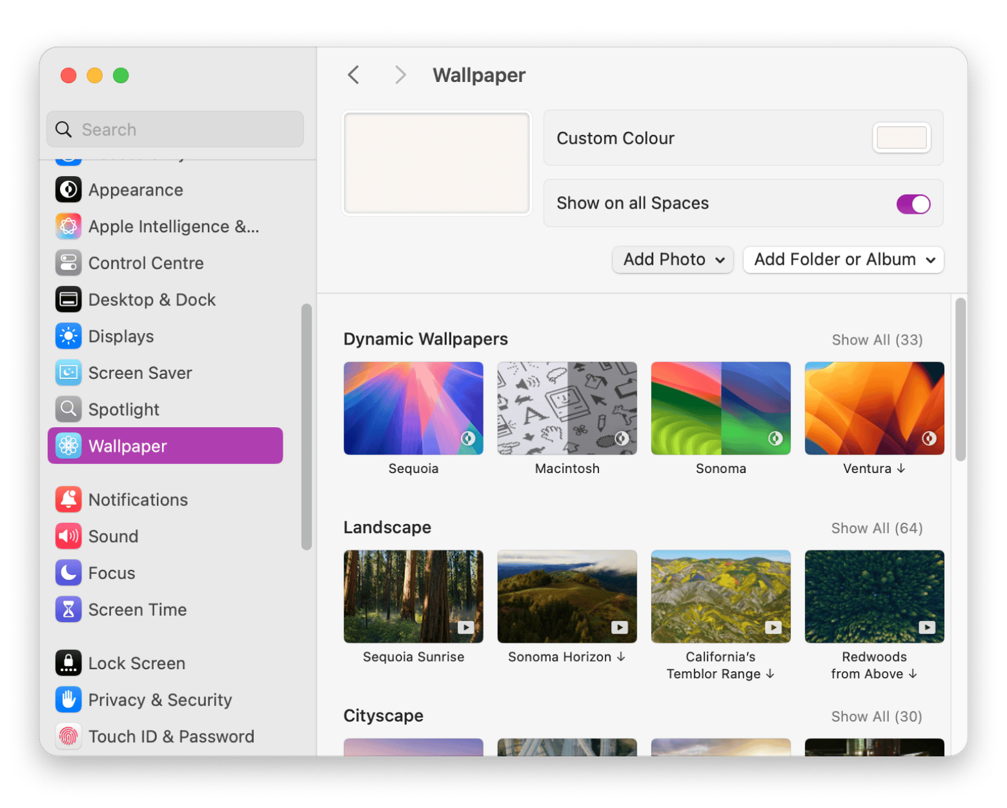Choose the Macintosh dynamic wallpaper
The height and width of the screenshot is (808, 1007).
(x=567, y=409)
